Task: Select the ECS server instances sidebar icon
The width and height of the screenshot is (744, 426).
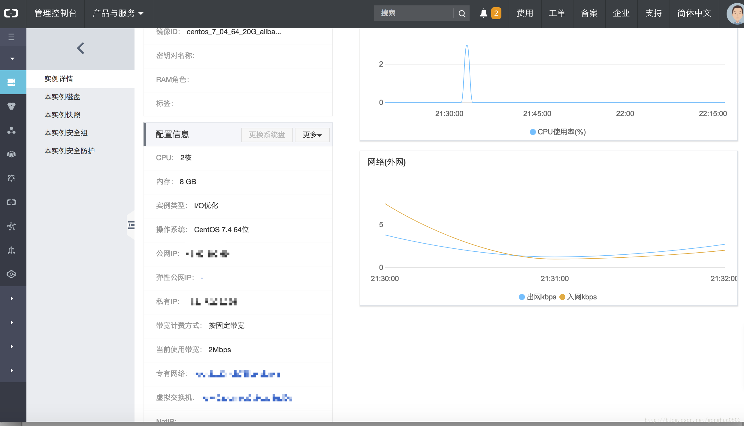Action: 11,82
